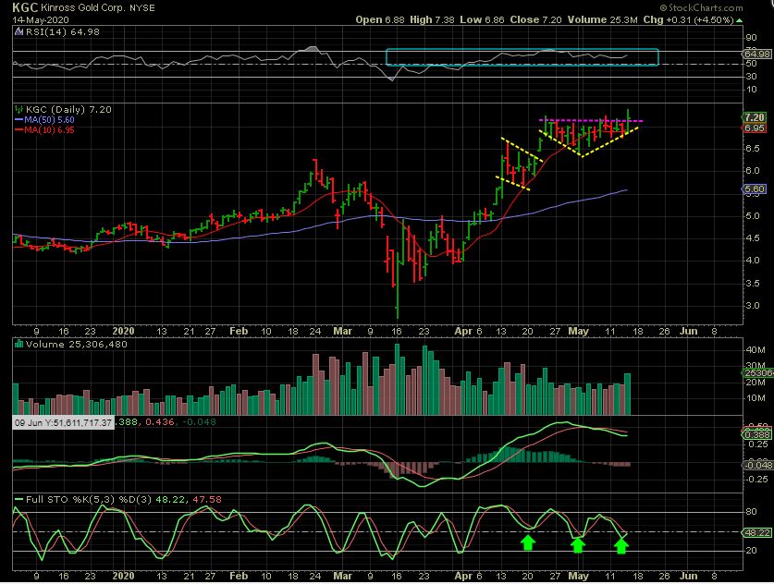Click the volume histogram legend icon
The width and height of the screenshot is (774, 584).
pos(19,344)
